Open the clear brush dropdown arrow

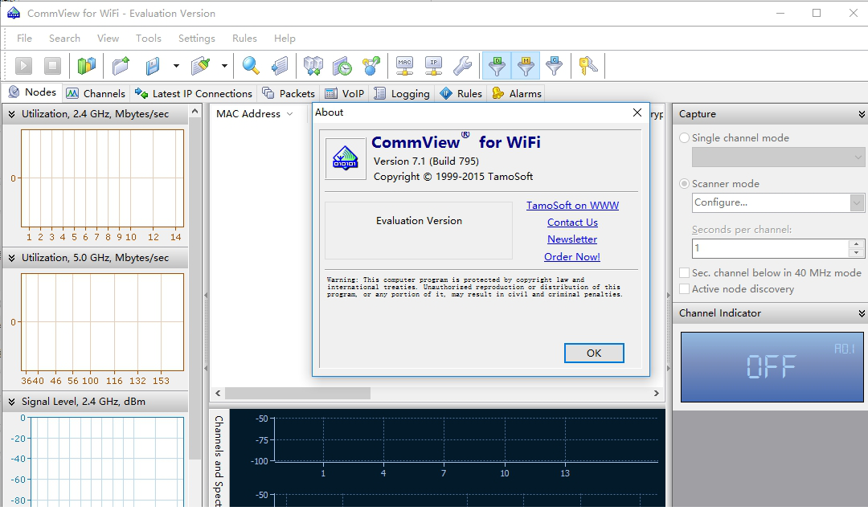click(x=224, y=66)
